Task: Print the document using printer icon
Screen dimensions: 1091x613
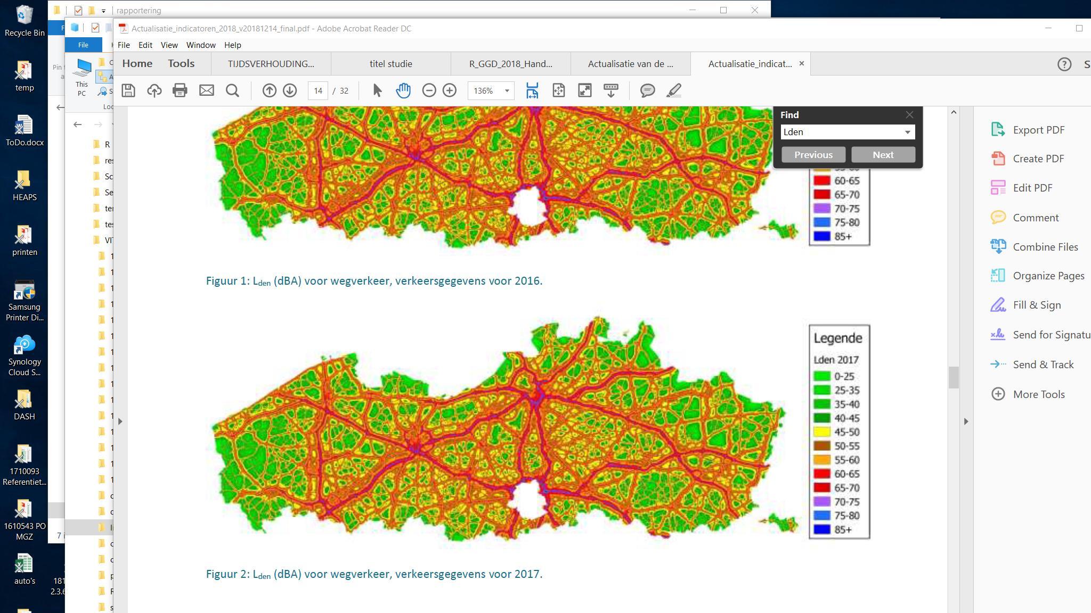Action: 180,90
